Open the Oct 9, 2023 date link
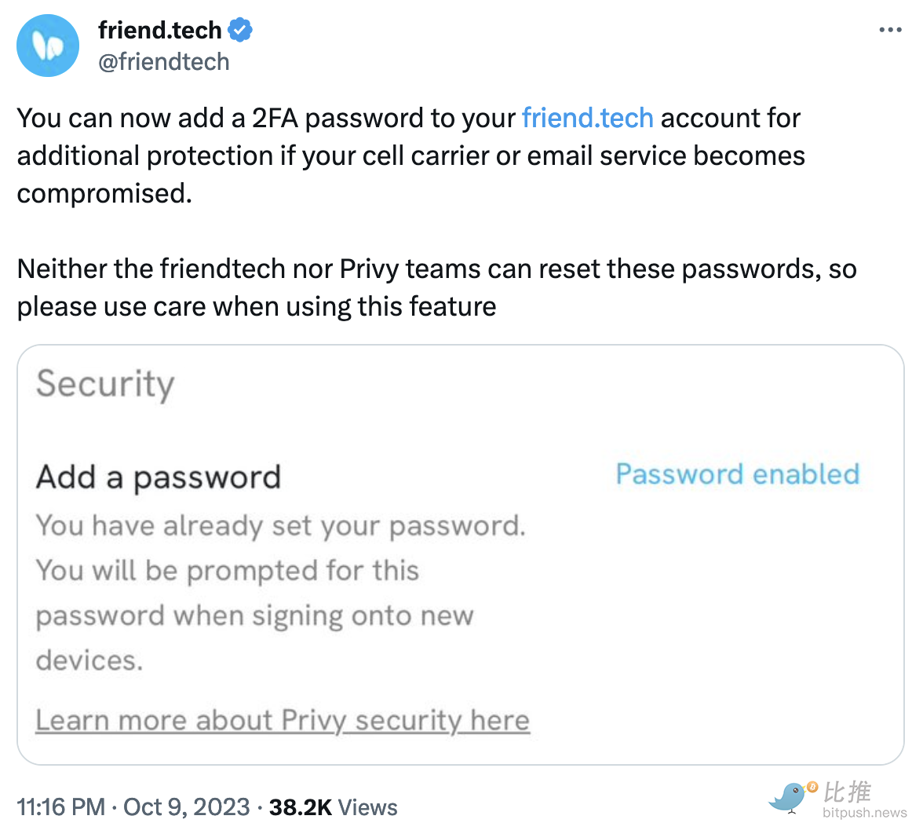Image resolution: width=923 pixels, height=834 pixels. pos(186,807)
